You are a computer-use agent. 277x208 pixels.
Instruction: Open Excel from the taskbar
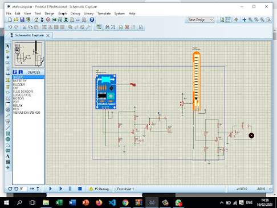[59, 202]
